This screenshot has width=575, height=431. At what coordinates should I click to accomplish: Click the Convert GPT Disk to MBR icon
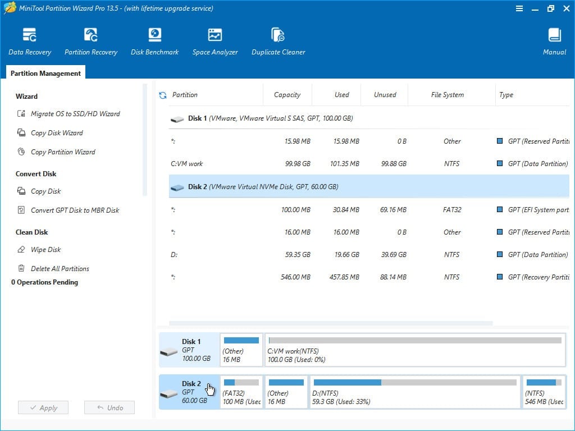point(21,210)
